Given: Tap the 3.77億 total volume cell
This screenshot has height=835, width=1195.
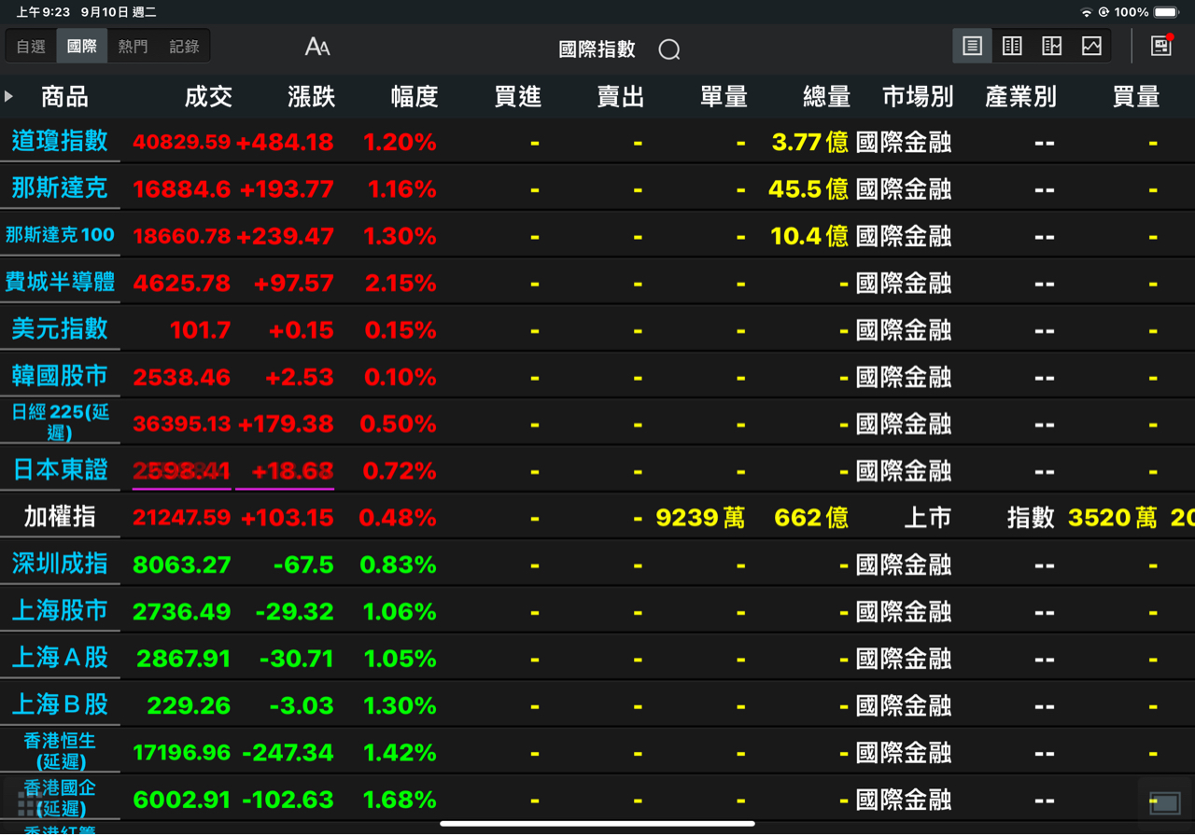Looking at the screenshot, I should 810,143.
